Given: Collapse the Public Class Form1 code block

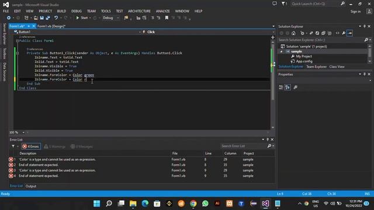Looking at the screenshot, I should pyautogui.click(x=17, y=41).
